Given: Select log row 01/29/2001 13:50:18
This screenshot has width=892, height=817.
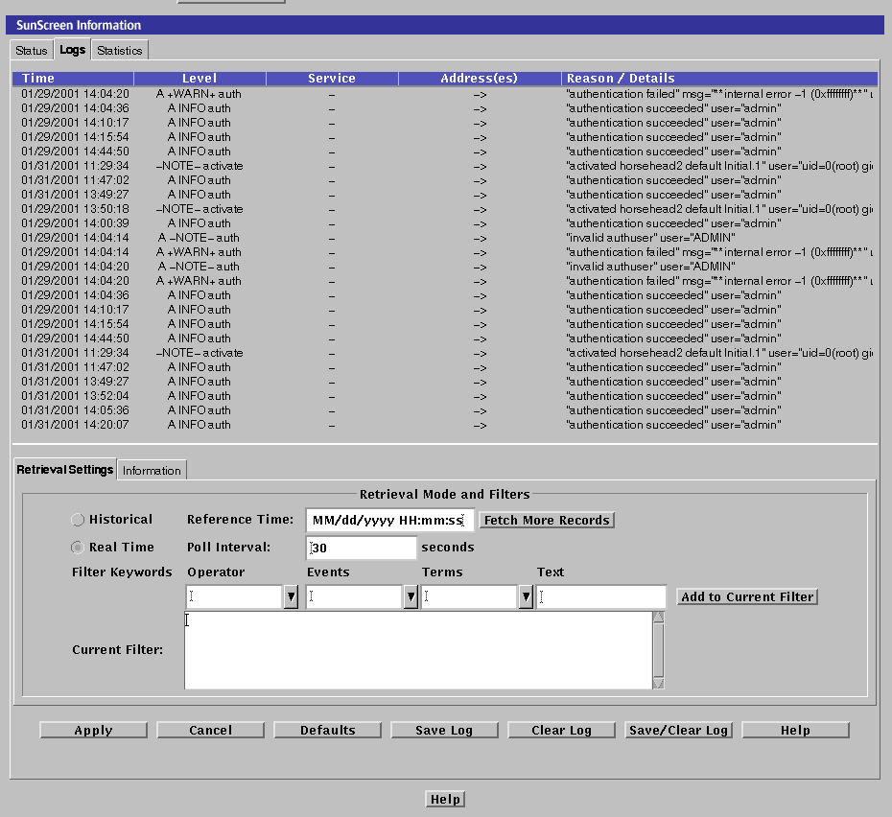Looking at the screenshot, I should click(x=445, y=209).
